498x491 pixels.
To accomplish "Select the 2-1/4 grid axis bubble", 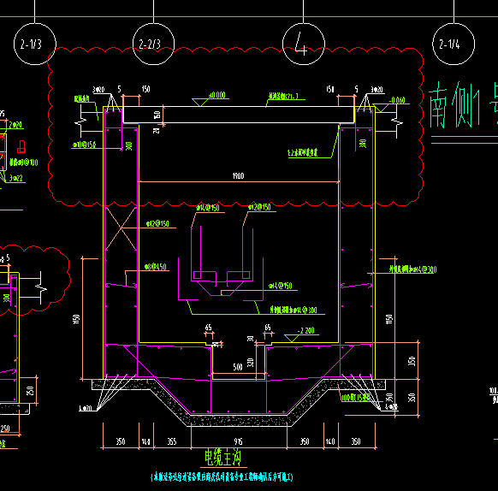I will pyautogui.click(x=454, y=44).
